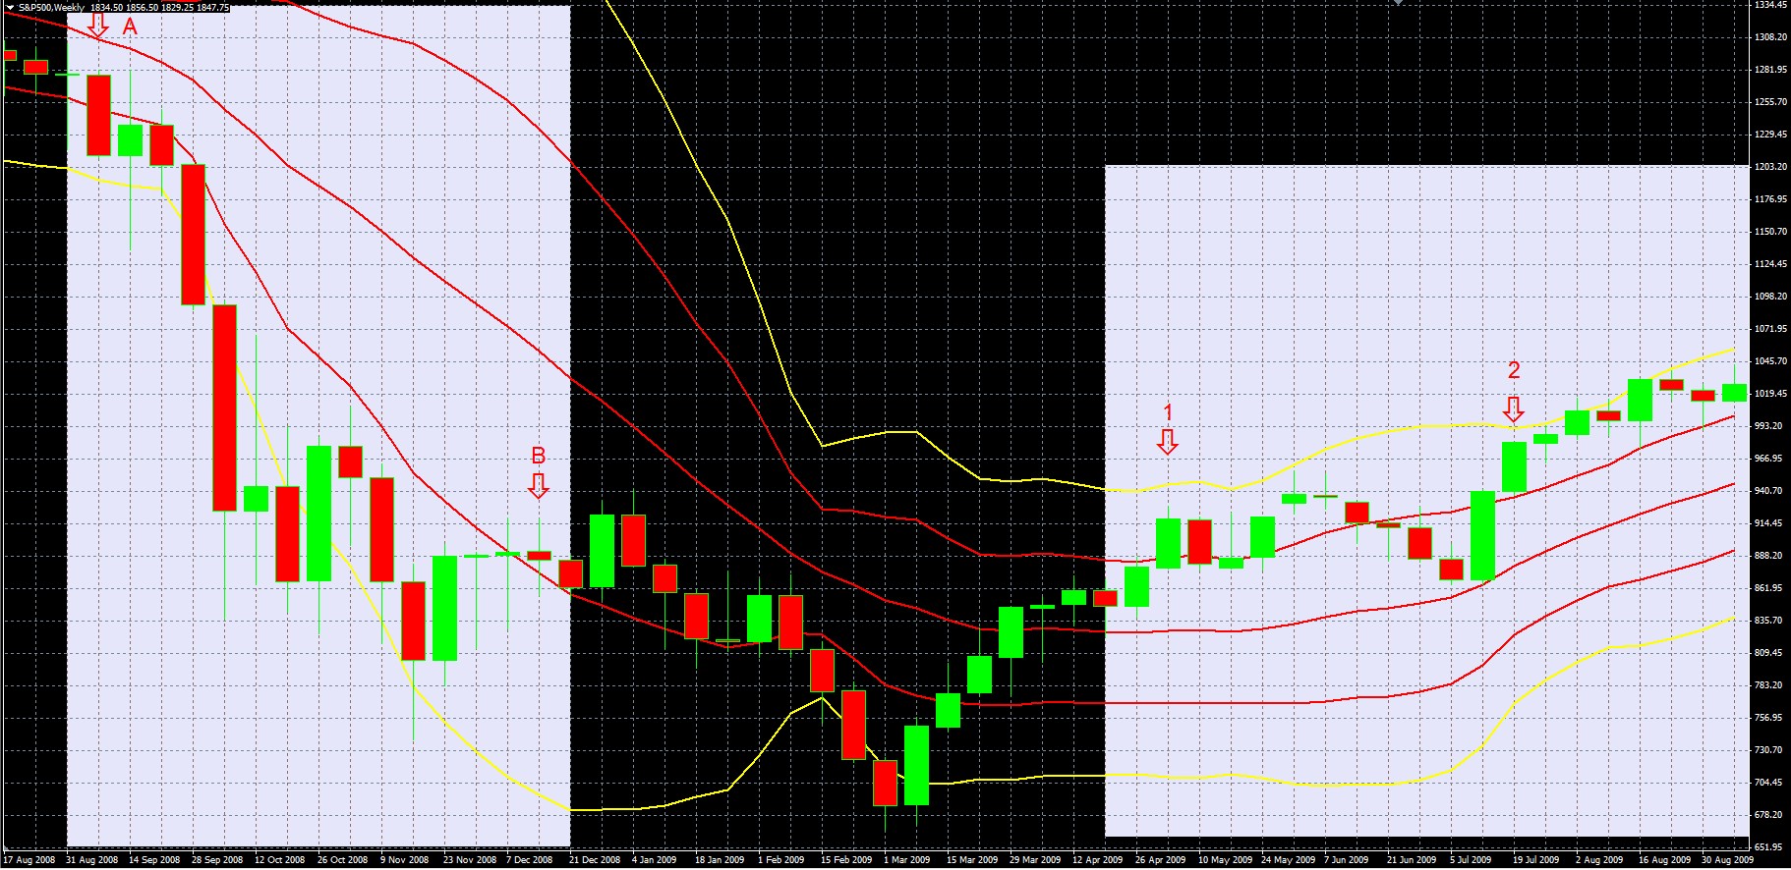Click the gray chart shift triangle at top
This screenshot has width=1791, height=870.
(x=1399, y=4)
